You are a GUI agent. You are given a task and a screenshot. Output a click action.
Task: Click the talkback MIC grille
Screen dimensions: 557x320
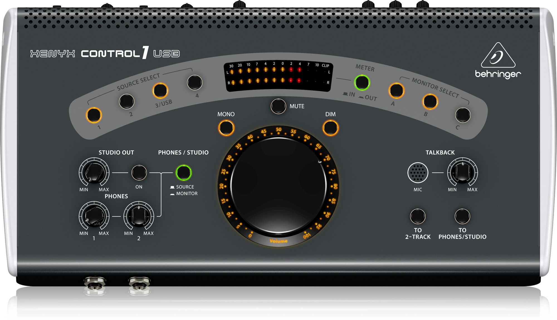click(418, 173)
